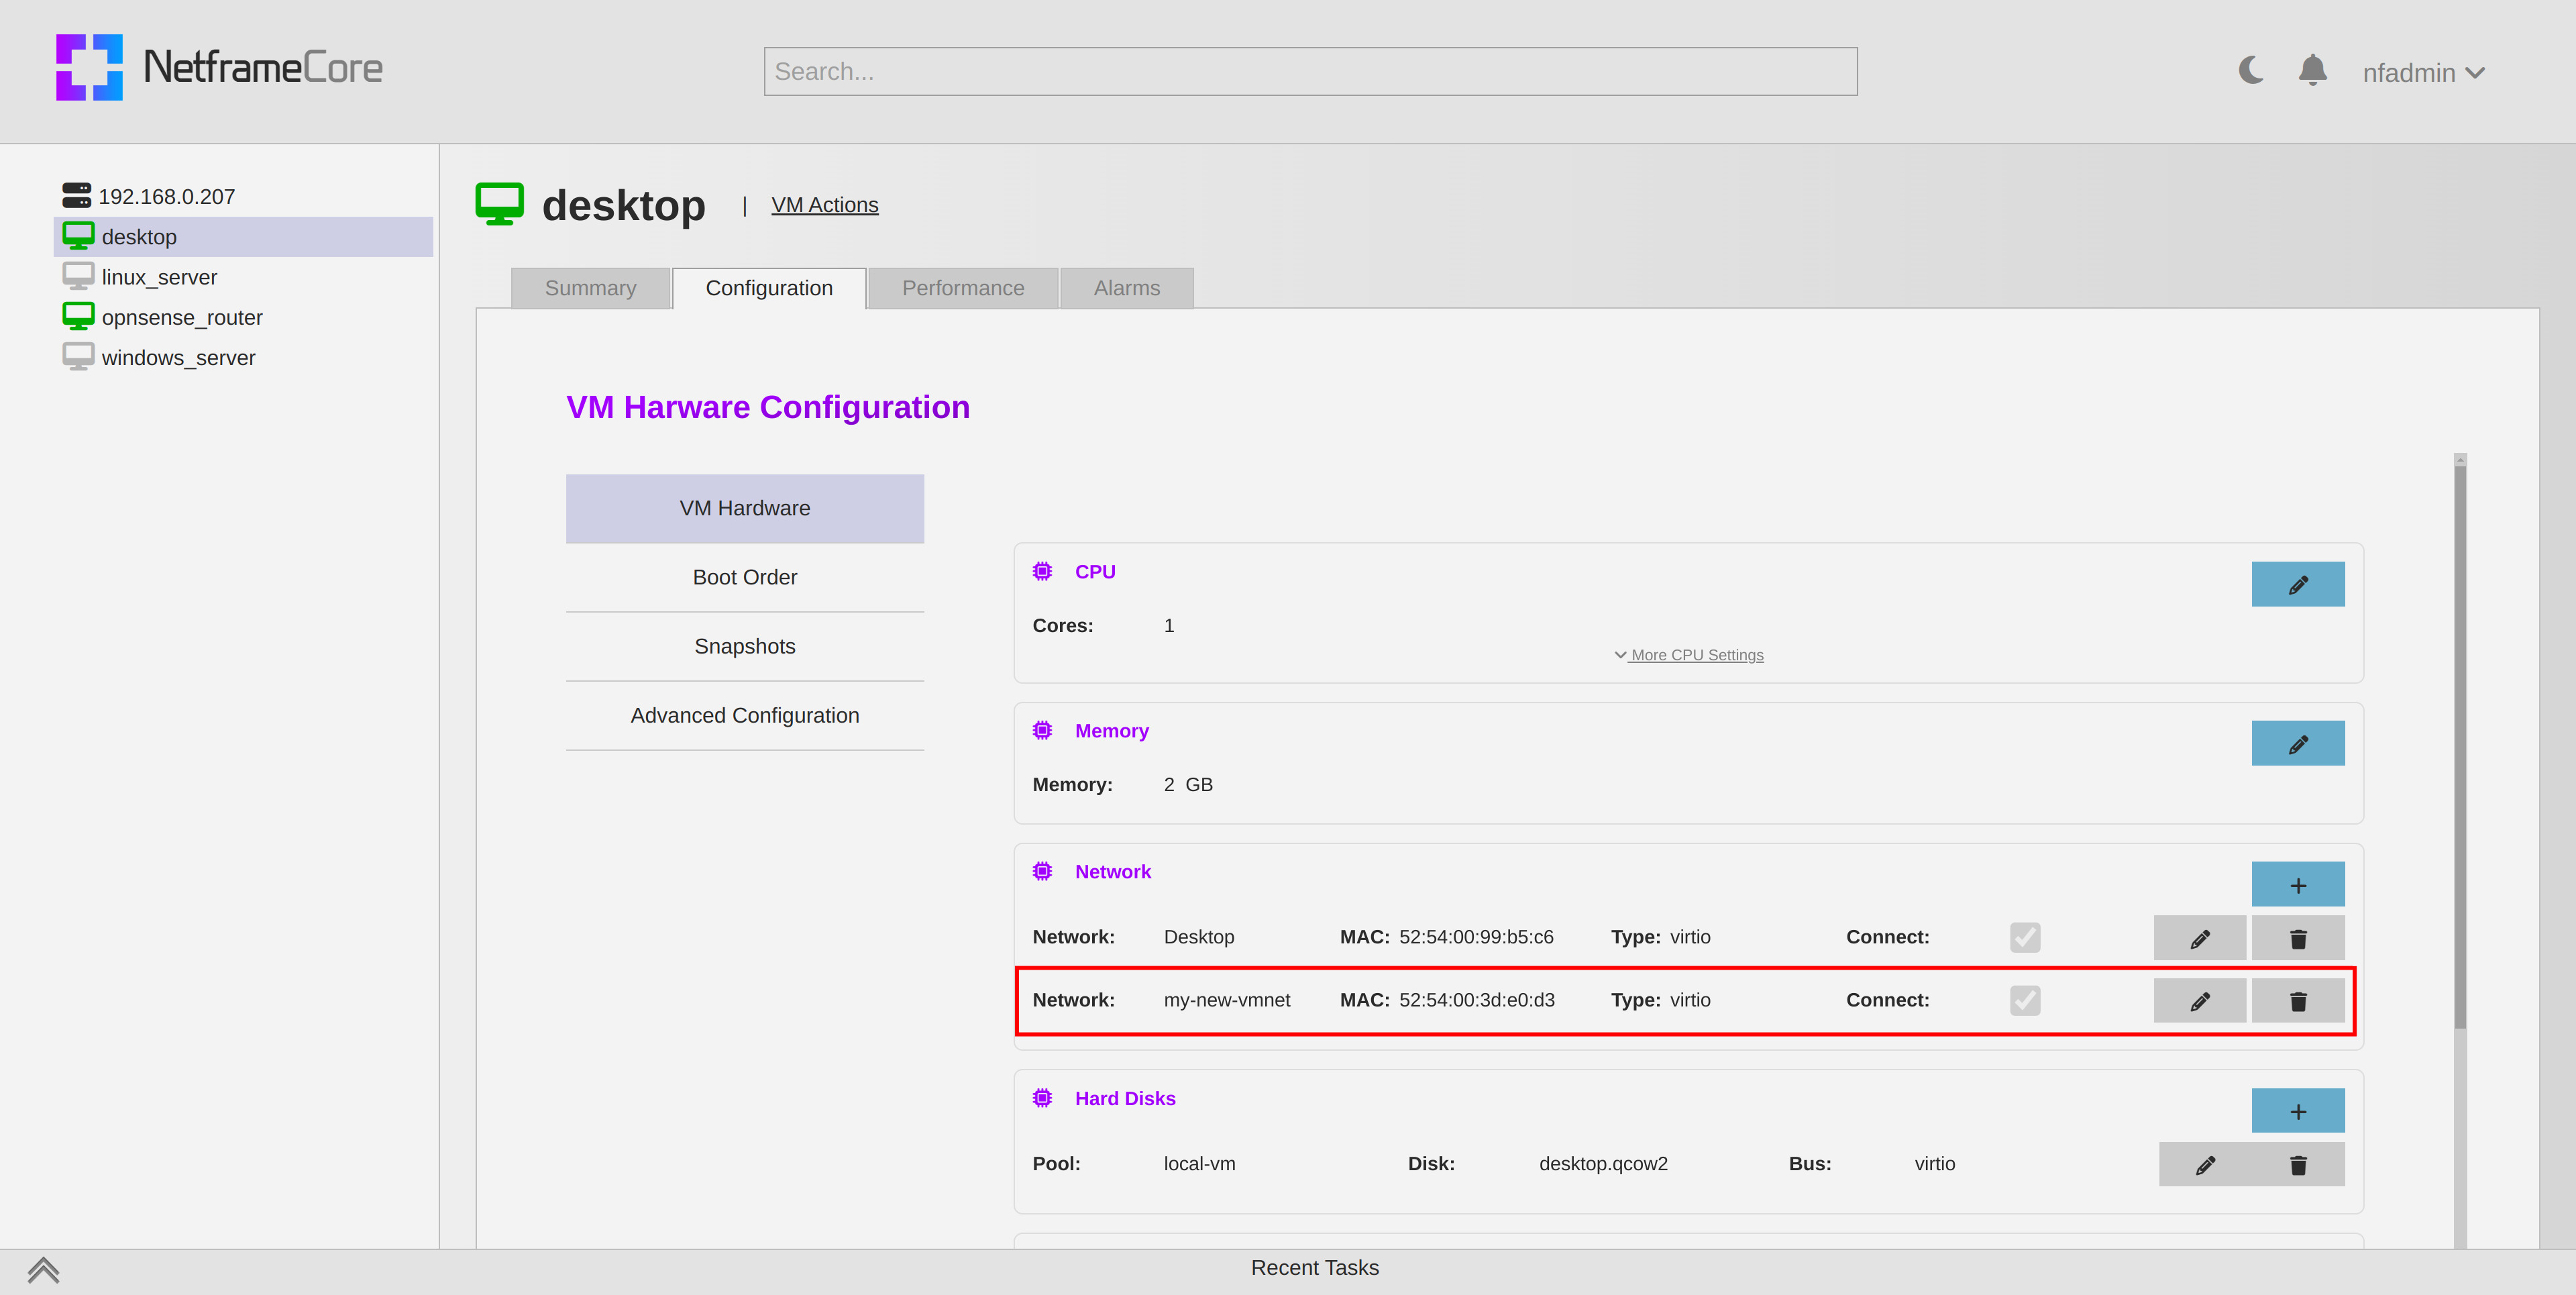Select desktop VM in sidebar
2576x1295 pixels.
(x=243, y=237)
